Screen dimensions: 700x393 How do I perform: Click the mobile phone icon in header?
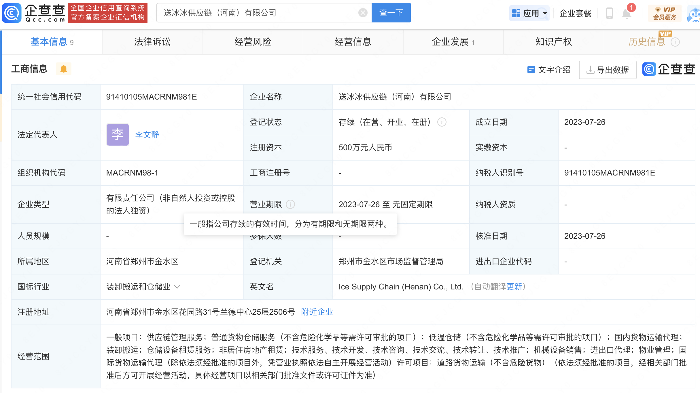[x=609, y=13]
